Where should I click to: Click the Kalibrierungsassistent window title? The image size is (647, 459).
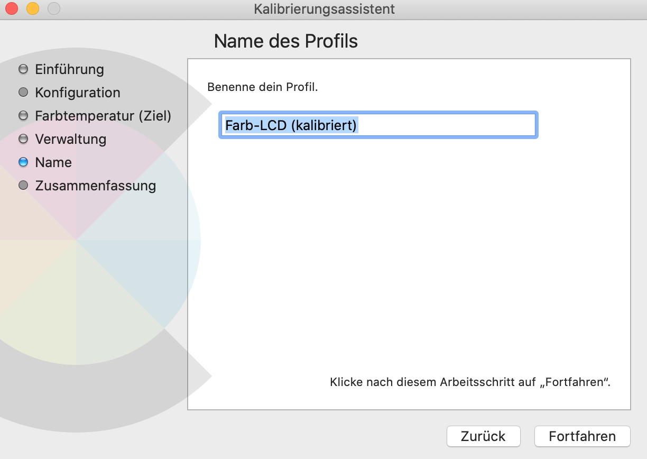click(x=324, y=9)
